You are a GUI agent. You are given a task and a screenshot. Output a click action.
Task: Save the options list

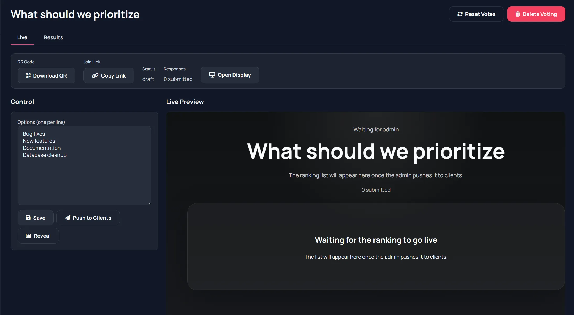click(x=35, y=218)
